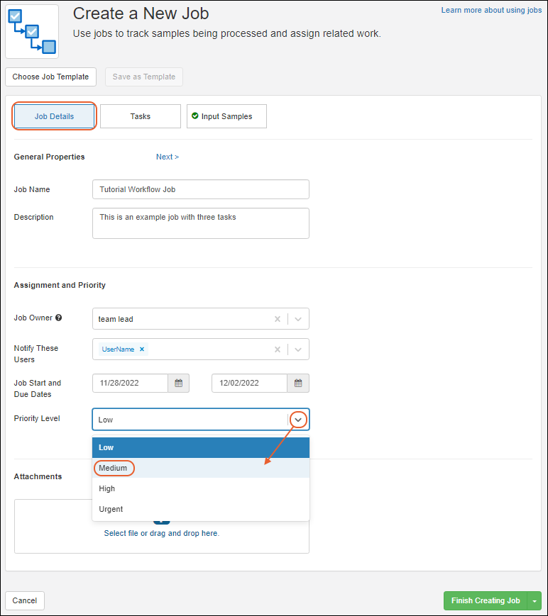This screenshot has width=548, height=616.
Task: Click the workflow job icon in header
Action: pyautogui.click(x=32, y=31)
